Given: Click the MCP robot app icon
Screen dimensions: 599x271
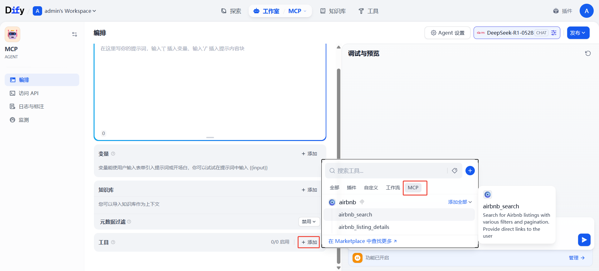Looking at the screenshot, I should 12,34.
